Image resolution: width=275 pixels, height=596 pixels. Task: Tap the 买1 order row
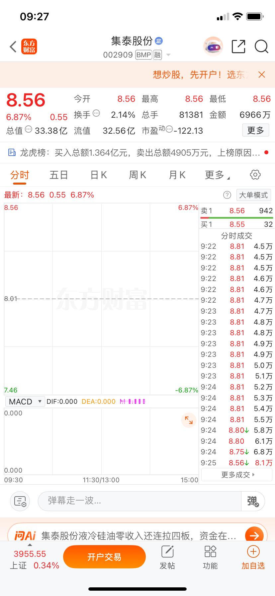[x=236, y=224]
